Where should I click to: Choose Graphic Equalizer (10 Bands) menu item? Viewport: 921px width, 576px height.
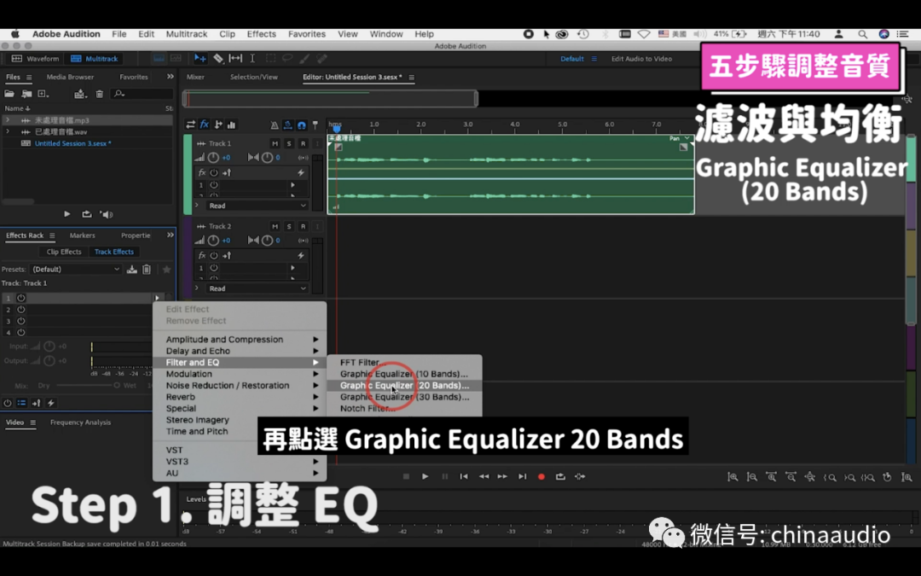404,374
